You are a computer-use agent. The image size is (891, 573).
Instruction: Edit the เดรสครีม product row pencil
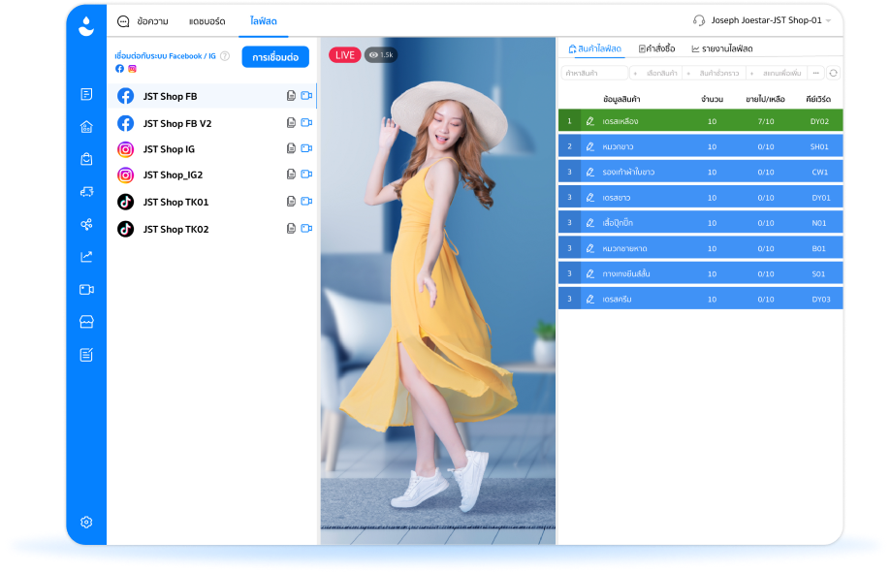click(x=589, y=299)
